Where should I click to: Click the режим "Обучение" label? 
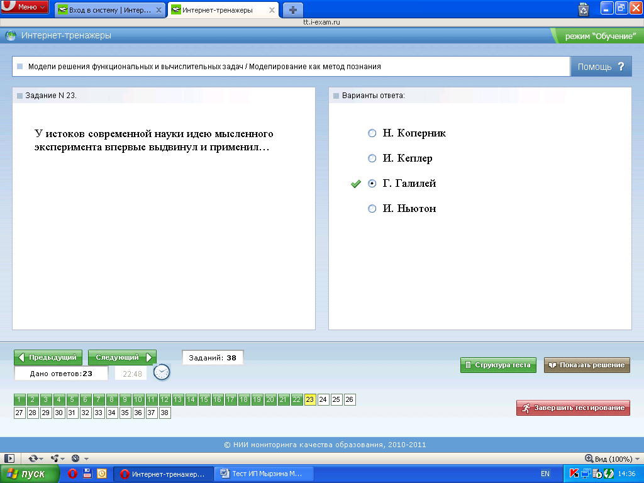(600, 36)
